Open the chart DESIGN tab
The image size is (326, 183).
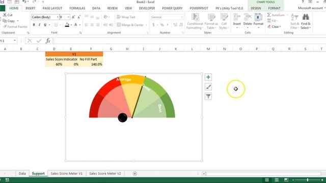pos(256,8)
